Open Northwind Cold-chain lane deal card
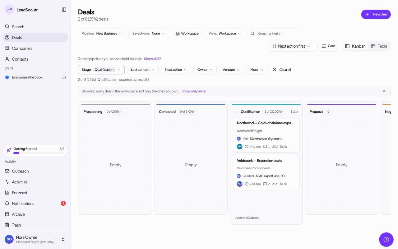This screenshot has height=249, width=398. coord(266,135)
